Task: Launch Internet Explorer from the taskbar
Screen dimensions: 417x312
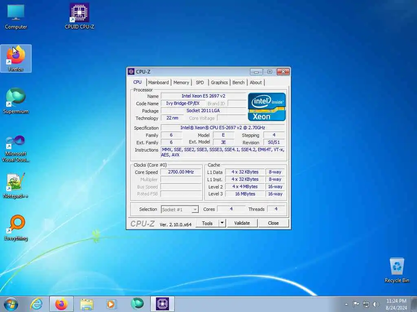Action: tap(36, 304)
